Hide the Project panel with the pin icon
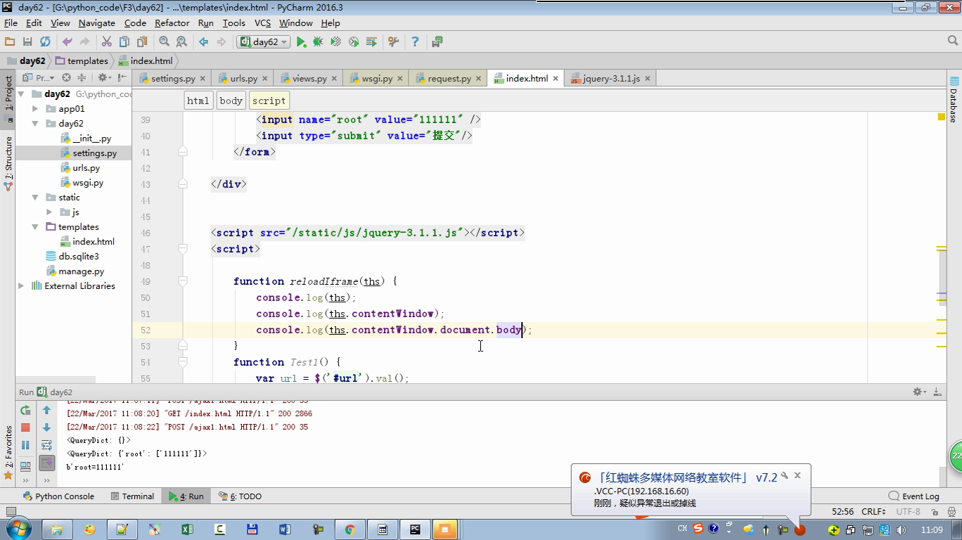 pos(122,78)
